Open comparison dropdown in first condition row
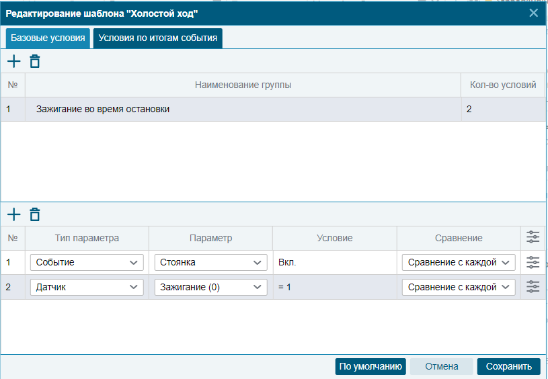 click(459, 262)
